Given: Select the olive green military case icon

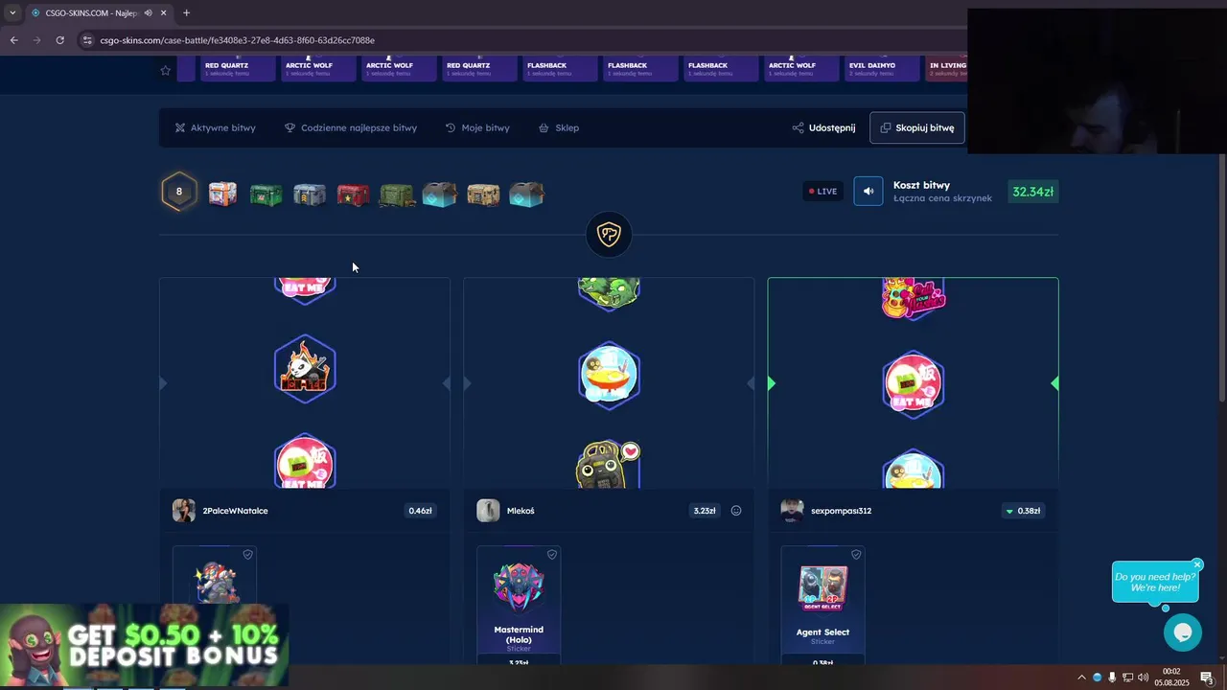Looking at the screenshot, I should [x=396, y=195].
